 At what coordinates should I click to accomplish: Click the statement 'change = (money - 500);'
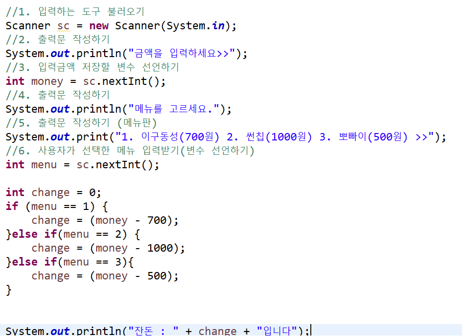[x=105, y=276]
